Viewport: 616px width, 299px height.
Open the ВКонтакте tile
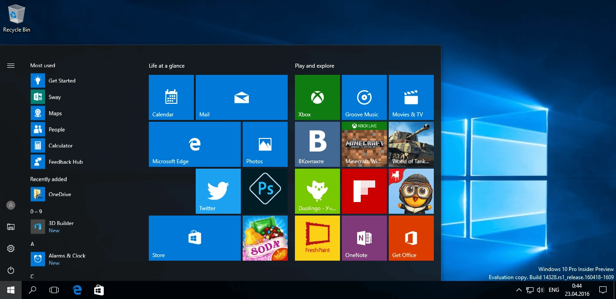click(x=317, y=144)
